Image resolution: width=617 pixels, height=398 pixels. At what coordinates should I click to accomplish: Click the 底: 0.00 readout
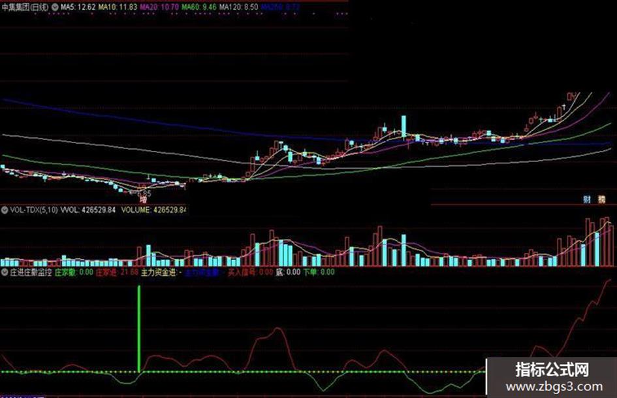288,272
